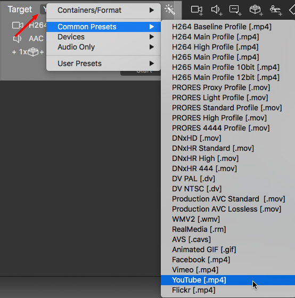Pick the DNxHR High [.mov] preset

(228, 158)
